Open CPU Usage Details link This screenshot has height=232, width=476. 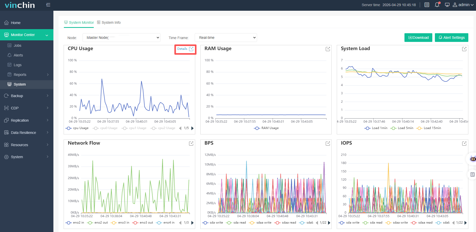click(185, 49)
